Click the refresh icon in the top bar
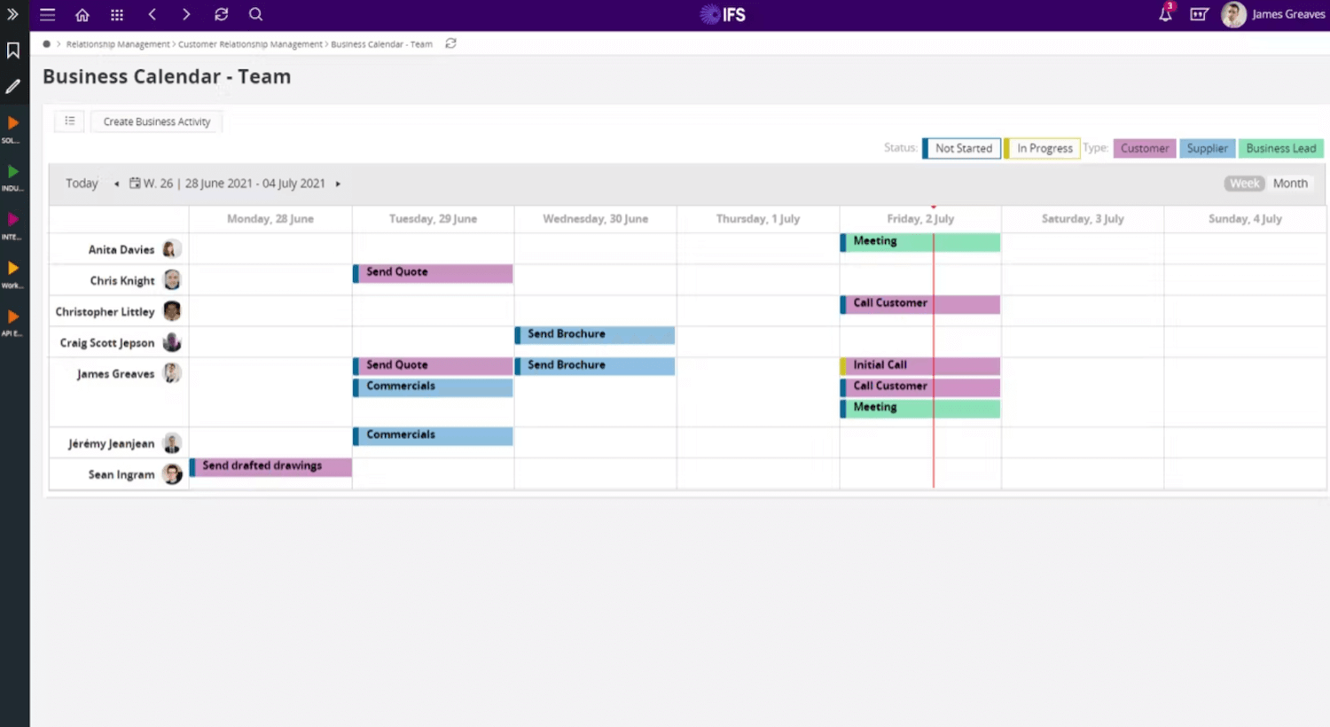1330x727 pixels. (x=221, y=14)
